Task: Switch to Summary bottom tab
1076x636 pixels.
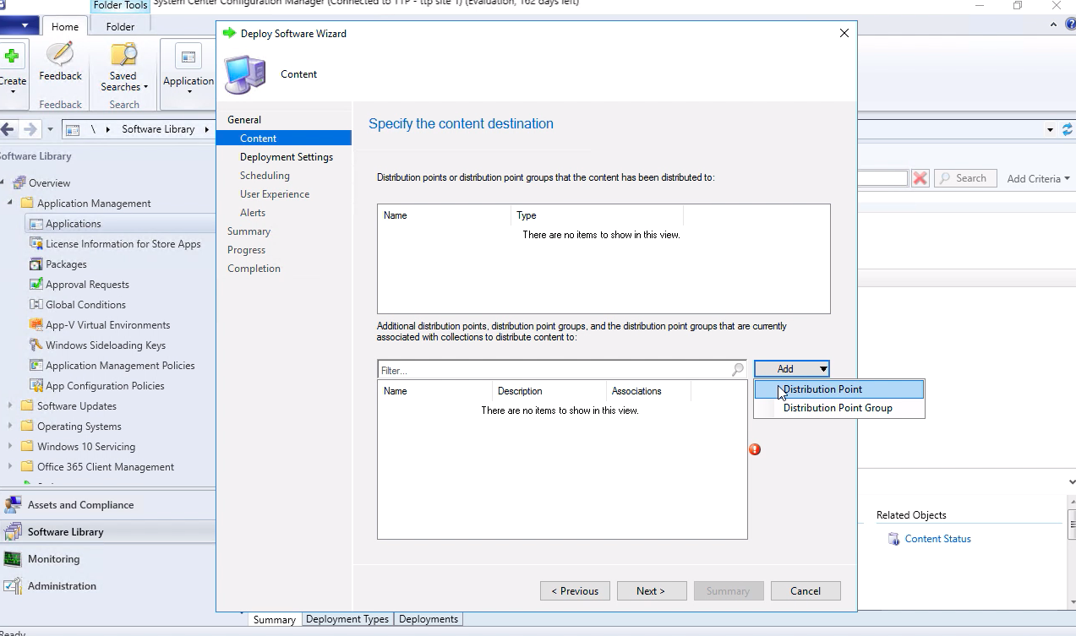Action: 275,620
